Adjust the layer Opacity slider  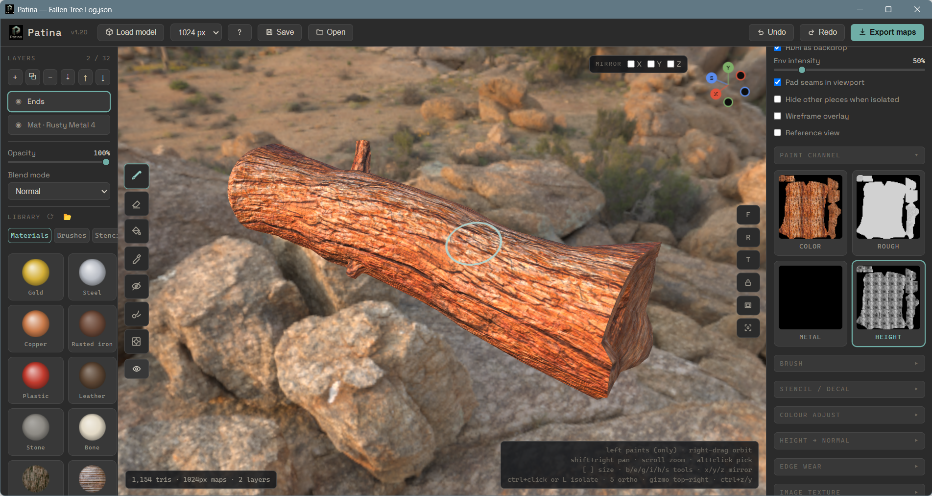point(59,162)
